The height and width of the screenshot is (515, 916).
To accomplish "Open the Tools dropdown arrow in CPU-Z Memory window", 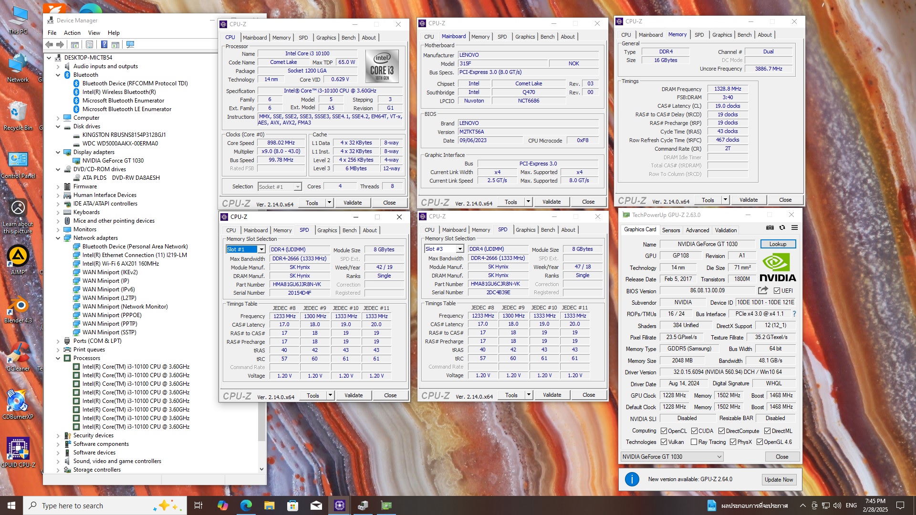I will tap(725, 200).
